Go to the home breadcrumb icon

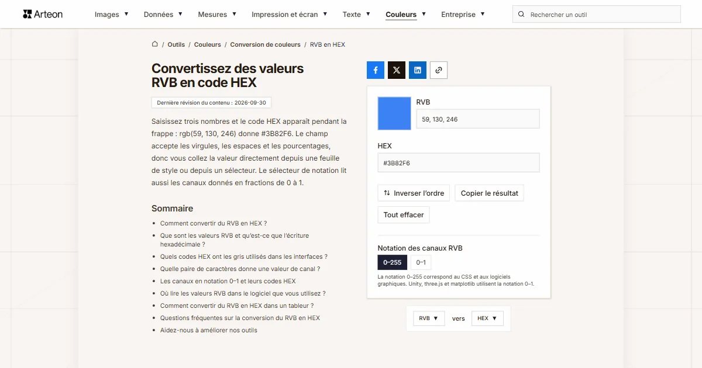(x=155, y=44)
